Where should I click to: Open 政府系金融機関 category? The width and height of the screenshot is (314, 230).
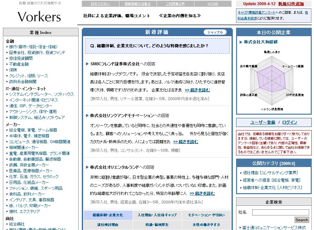pos(23,82)
